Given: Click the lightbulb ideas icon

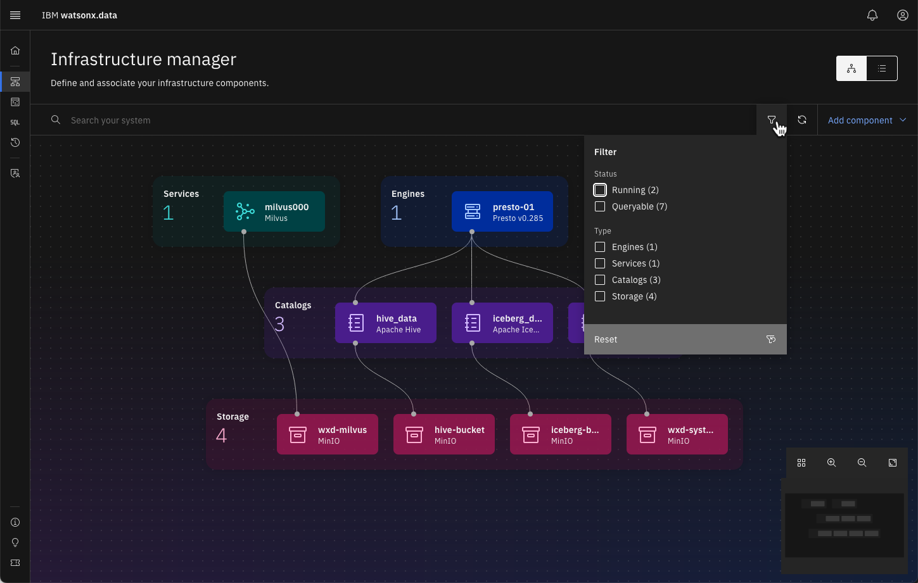Looking at the screenshot, I should click(x=15, y=542).
